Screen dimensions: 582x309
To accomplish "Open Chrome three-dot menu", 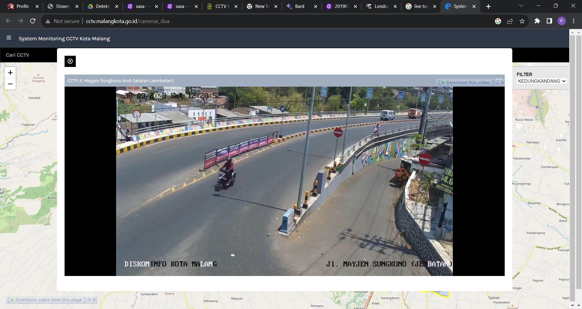I will pyautogui.click(x=574, y=21).
